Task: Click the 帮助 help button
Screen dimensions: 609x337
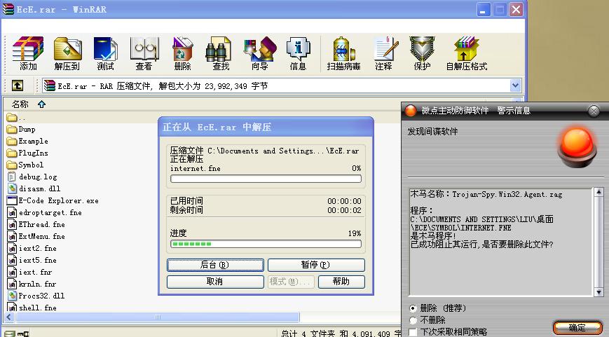Action: (341, 282)
